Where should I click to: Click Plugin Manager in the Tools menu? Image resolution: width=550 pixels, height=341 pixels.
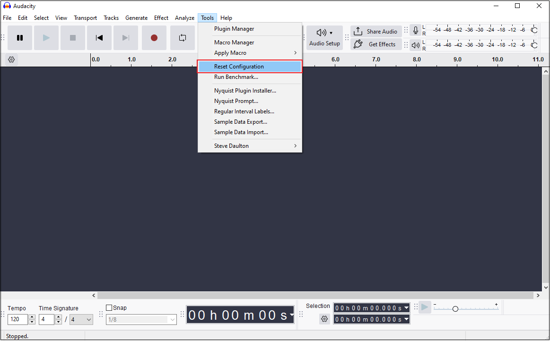click(234, 28)
